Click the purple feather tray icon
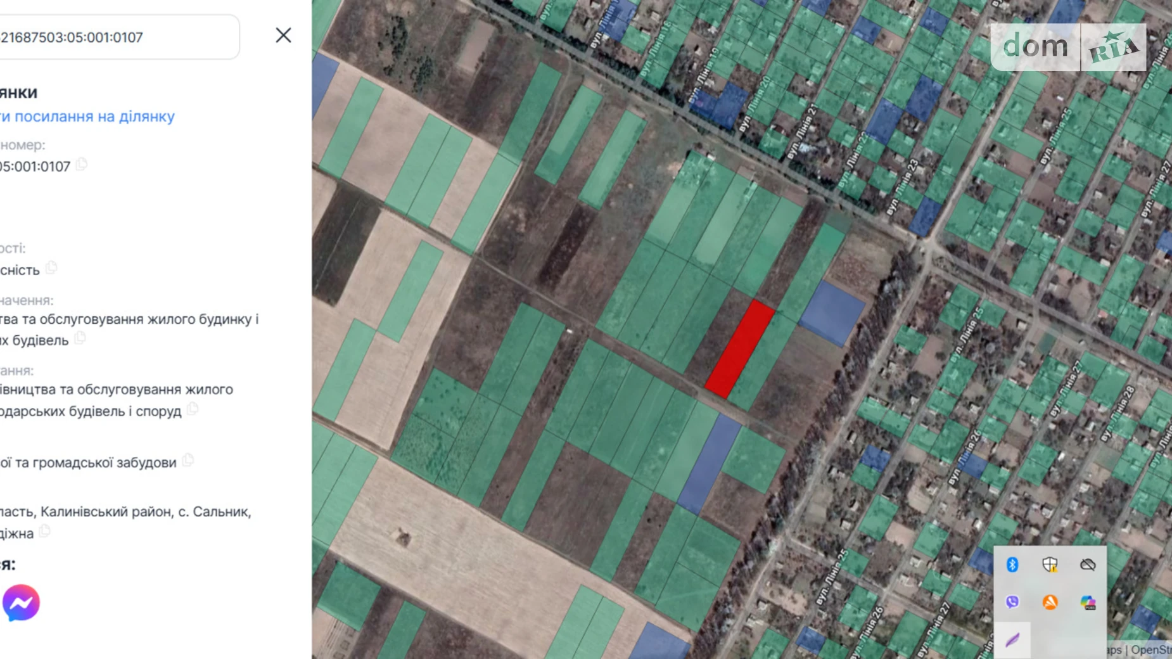1172x659 pixels. 1012,640
